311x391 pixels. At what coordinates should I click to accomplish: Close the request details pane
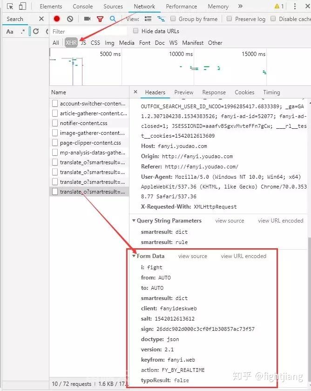(x=135, y=92)
